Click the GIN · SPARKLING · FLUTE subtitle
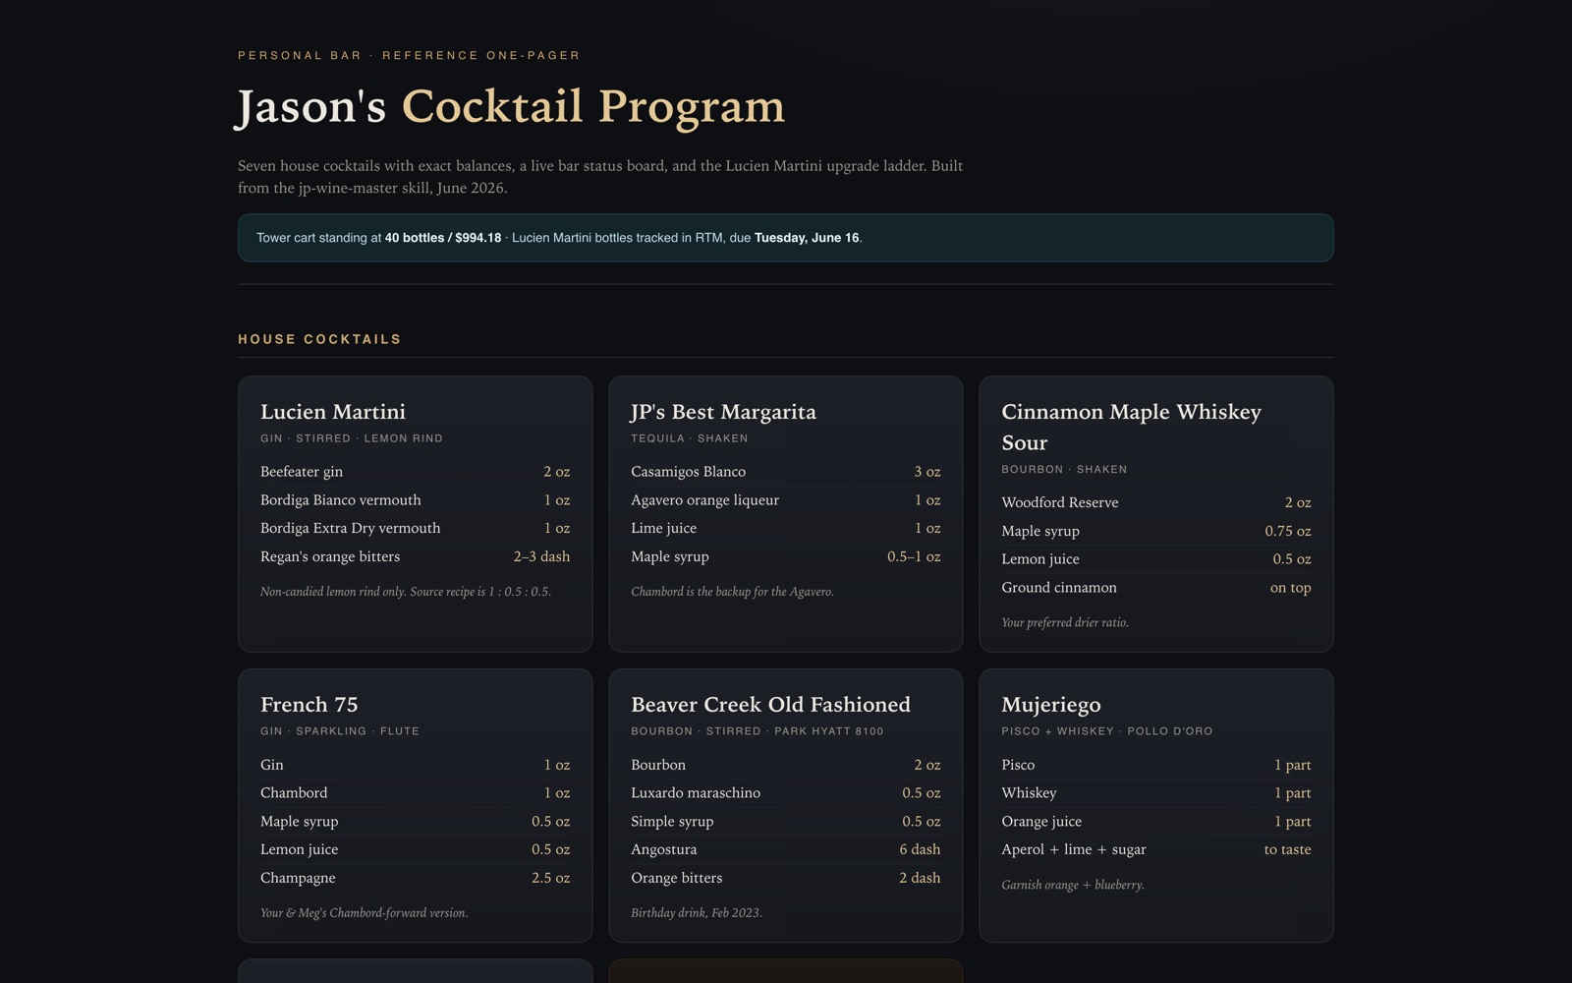The height and width of the screenshot is (983, 1572). (340, 731)
